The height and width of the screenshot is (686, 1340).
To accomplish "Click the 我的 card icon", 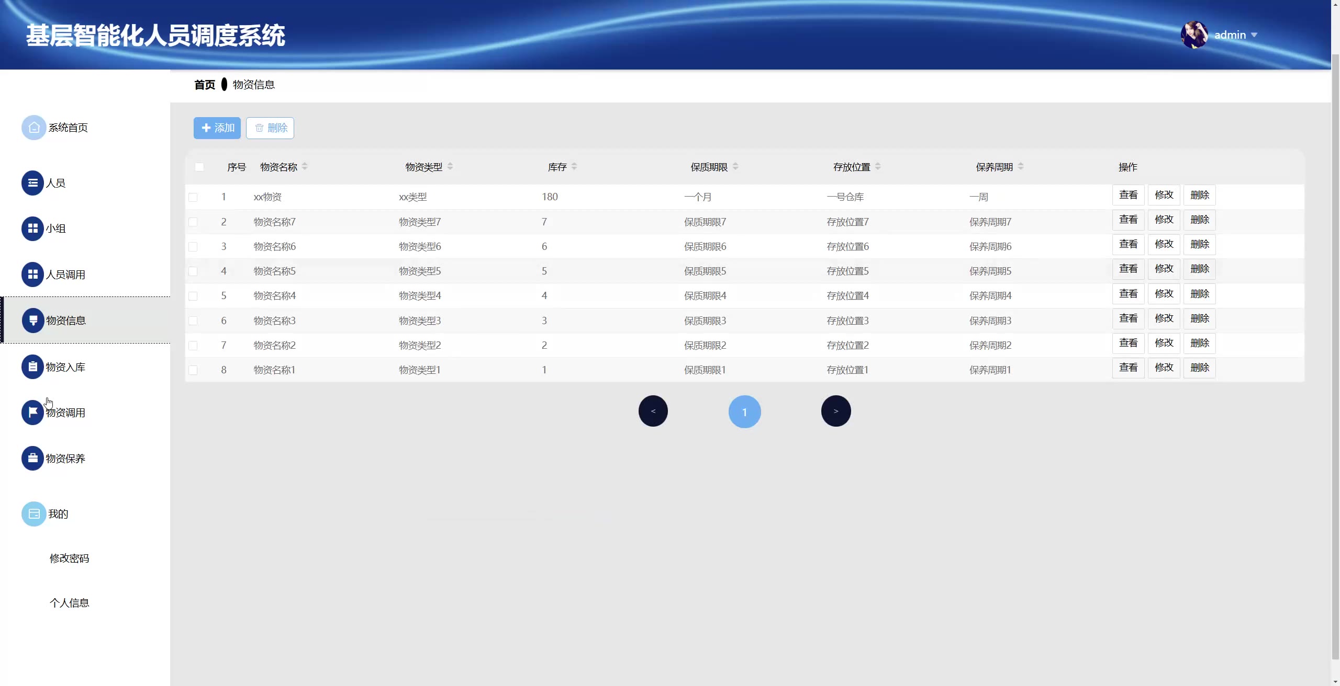I will point(33,514).
